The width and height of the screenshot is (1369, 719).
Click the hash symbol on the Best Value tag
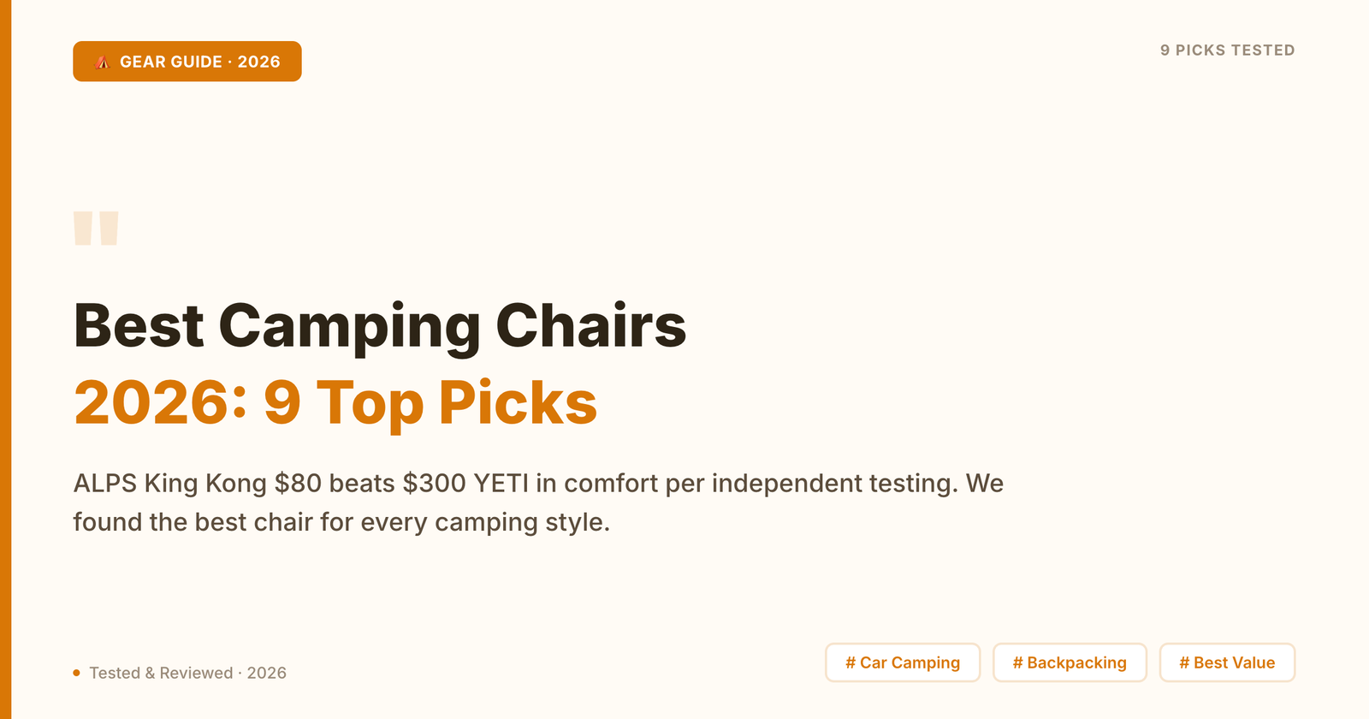pyautogui.click(x=1184, y=663)
